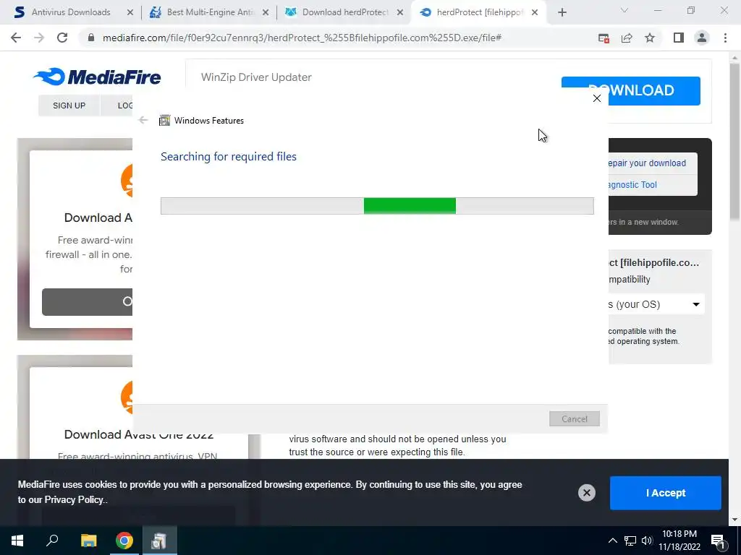Image resolution: width=741 pixels, height=555 pixels.
Task: Select the herdProtect [filehippo tab
Action: coord(478,12)
